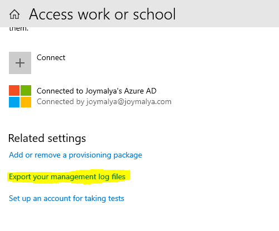279x231 pixels.
Task: Click the word 'tests' in the last link
Action: 116,198
